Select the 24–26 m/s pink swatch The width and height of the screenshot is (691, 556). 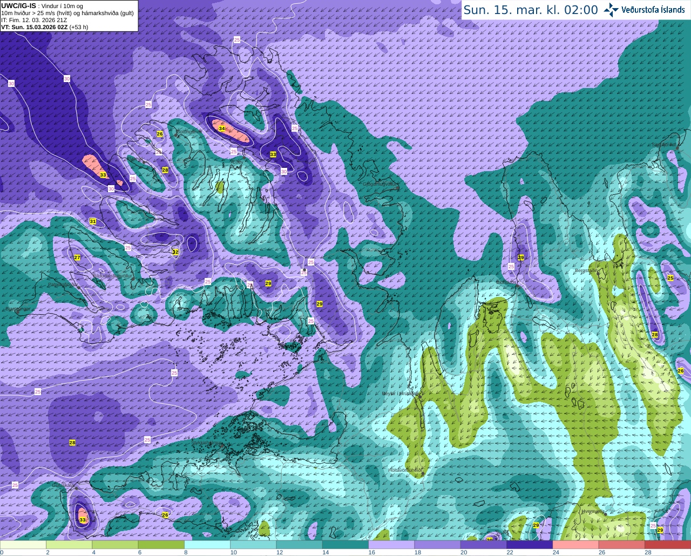tap(576, 545)
